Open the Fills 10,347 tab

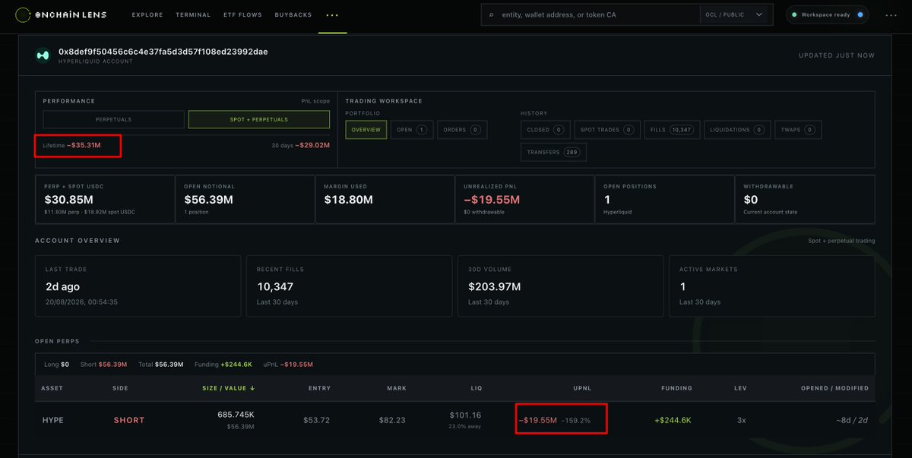pos(672,130)
